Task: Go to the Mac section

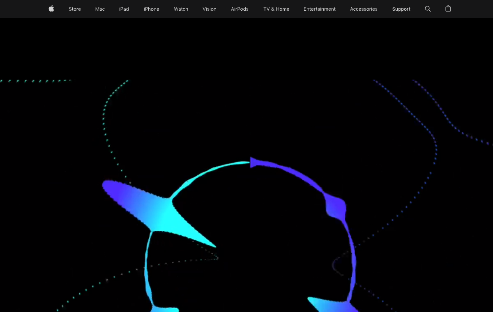Action: coord(100,9)
